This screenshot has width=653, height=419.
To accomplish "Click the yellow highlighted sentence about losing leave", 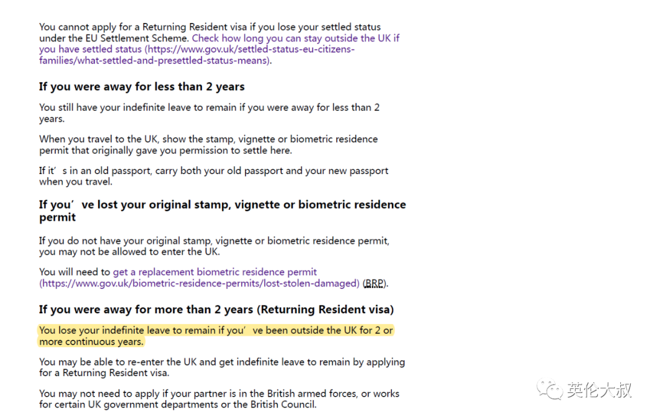I will click(216, 336).
